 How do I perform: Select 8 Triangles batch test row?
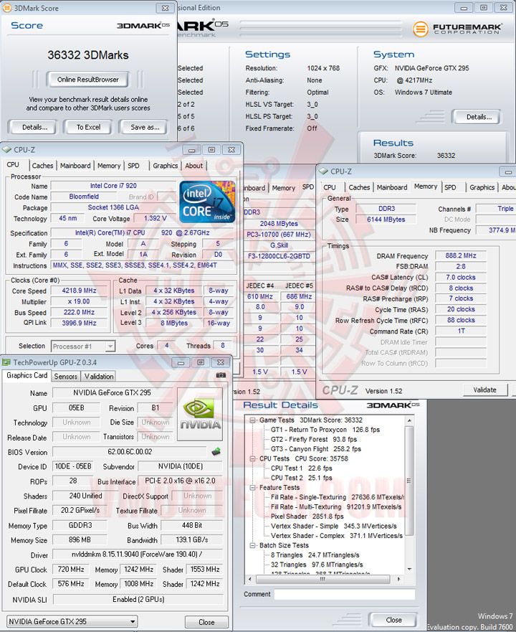(x=315, y=555)
